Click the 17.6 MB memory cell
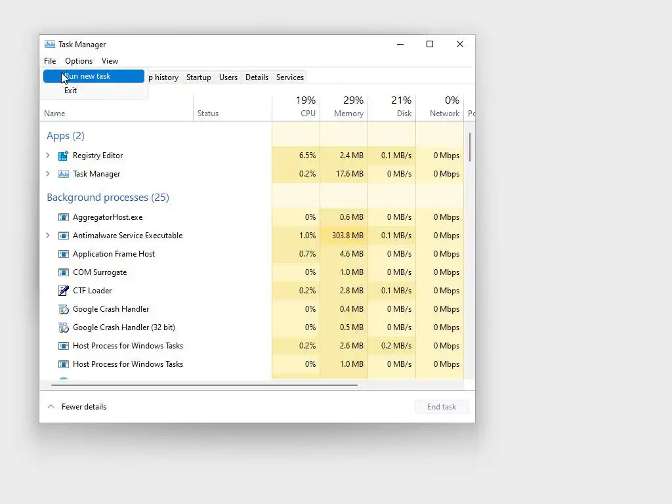This screenshot has height=504, width=672. coord(344,174)
